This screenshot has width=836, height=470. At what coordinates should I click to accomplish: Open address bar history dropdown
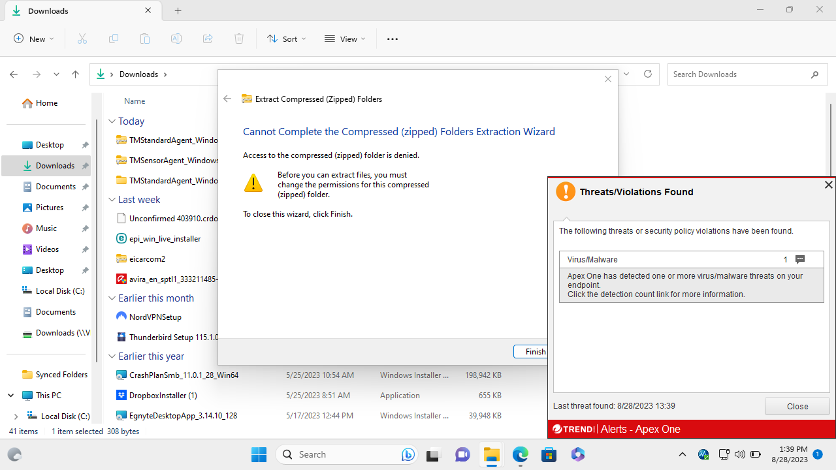pyautogui.click(x=626, y=74)
